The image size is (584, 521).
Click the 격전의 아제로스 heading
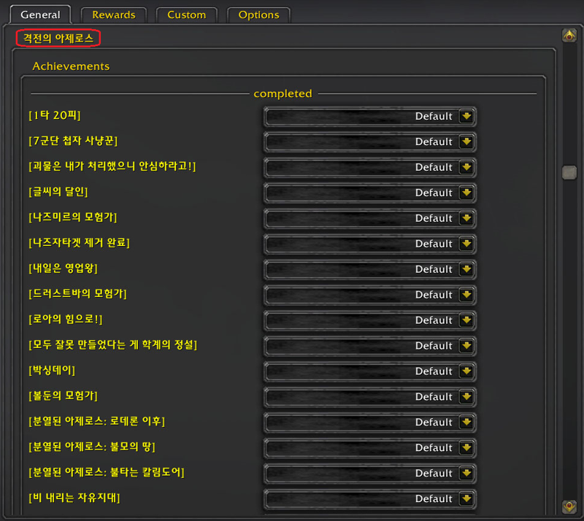(x=58, y=38)
